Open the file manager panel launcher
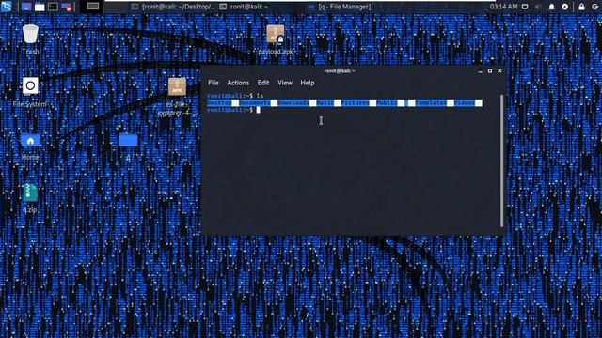The height and width of the screenshot is (338, 602). tap(40, 7)
